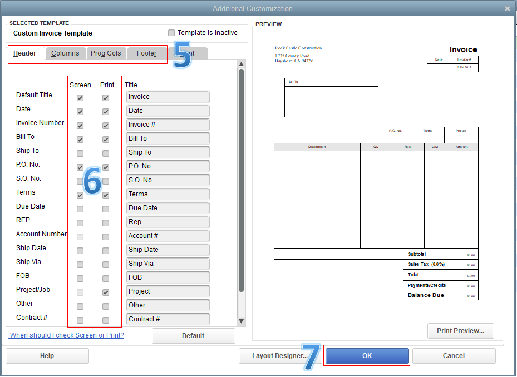This screenshot has width=517, height=377.
Task: Enable Screen checkbox for S.O. No.
Action: click(x=80, y=181)
